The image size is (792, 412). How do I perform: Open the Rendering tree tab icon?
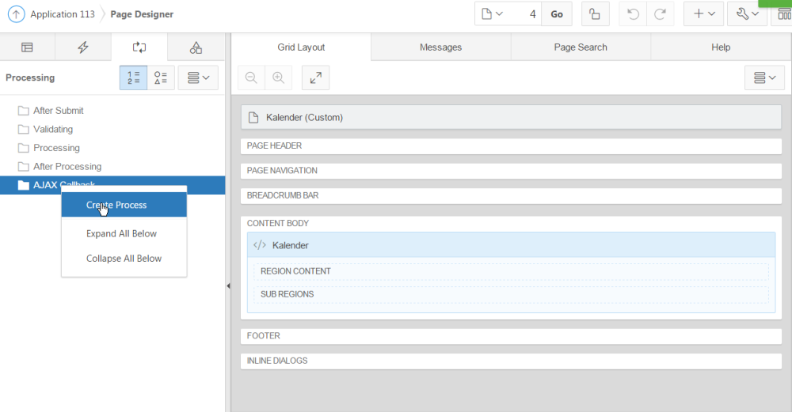[x=27, y=47]
